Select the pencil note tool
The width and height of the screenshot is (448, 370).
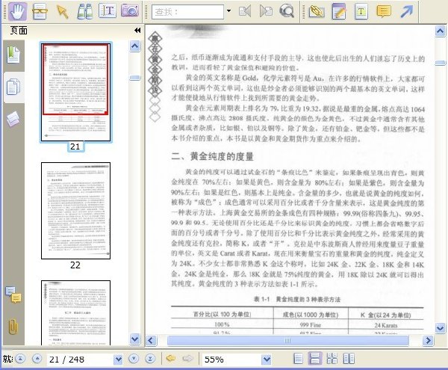(339, 11)
